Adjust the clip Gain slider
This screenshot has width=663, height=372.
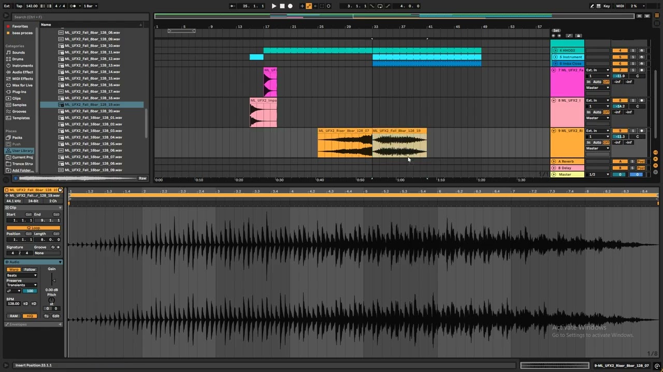coord(54,280)
